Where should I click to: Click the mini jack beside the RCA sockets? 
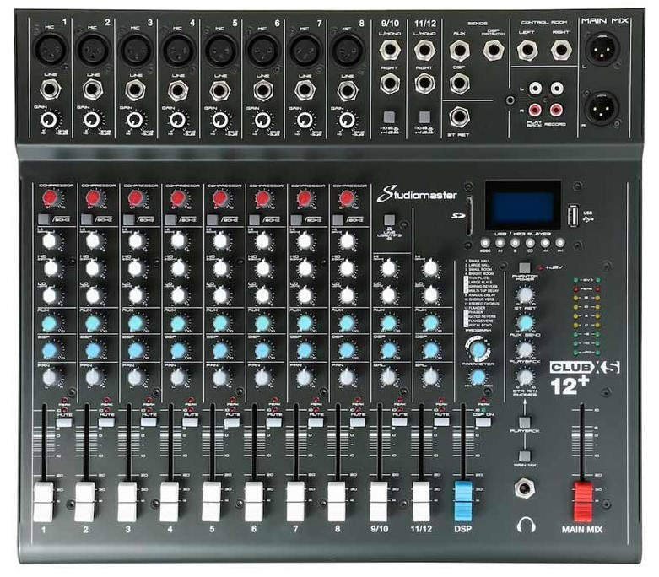click(510, 100)
